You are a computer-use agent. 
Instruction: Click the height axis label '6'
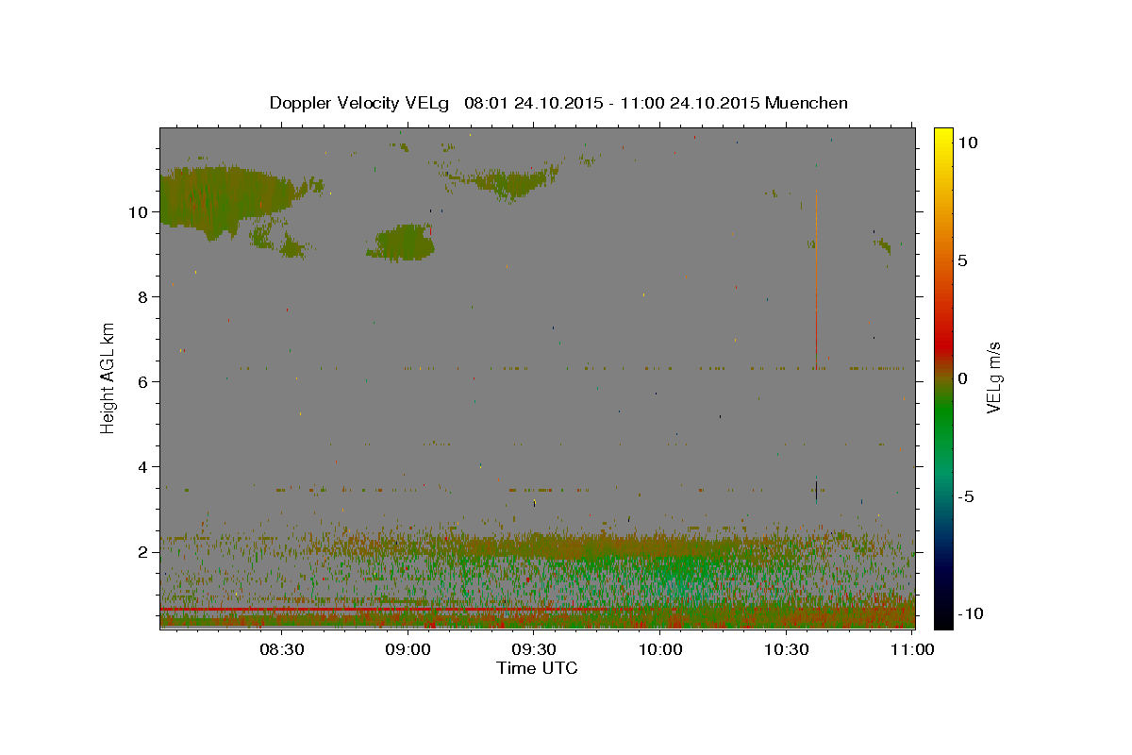click(x=143, y=382)
